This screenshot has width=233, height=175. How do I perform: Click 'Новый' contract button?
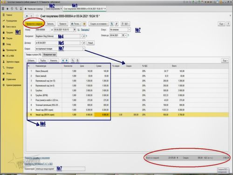[90, 43]
